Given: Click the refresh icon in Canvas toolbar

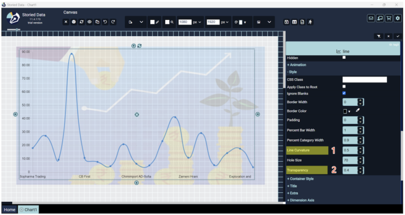Looking at the screenshot, I should [81, 22].
